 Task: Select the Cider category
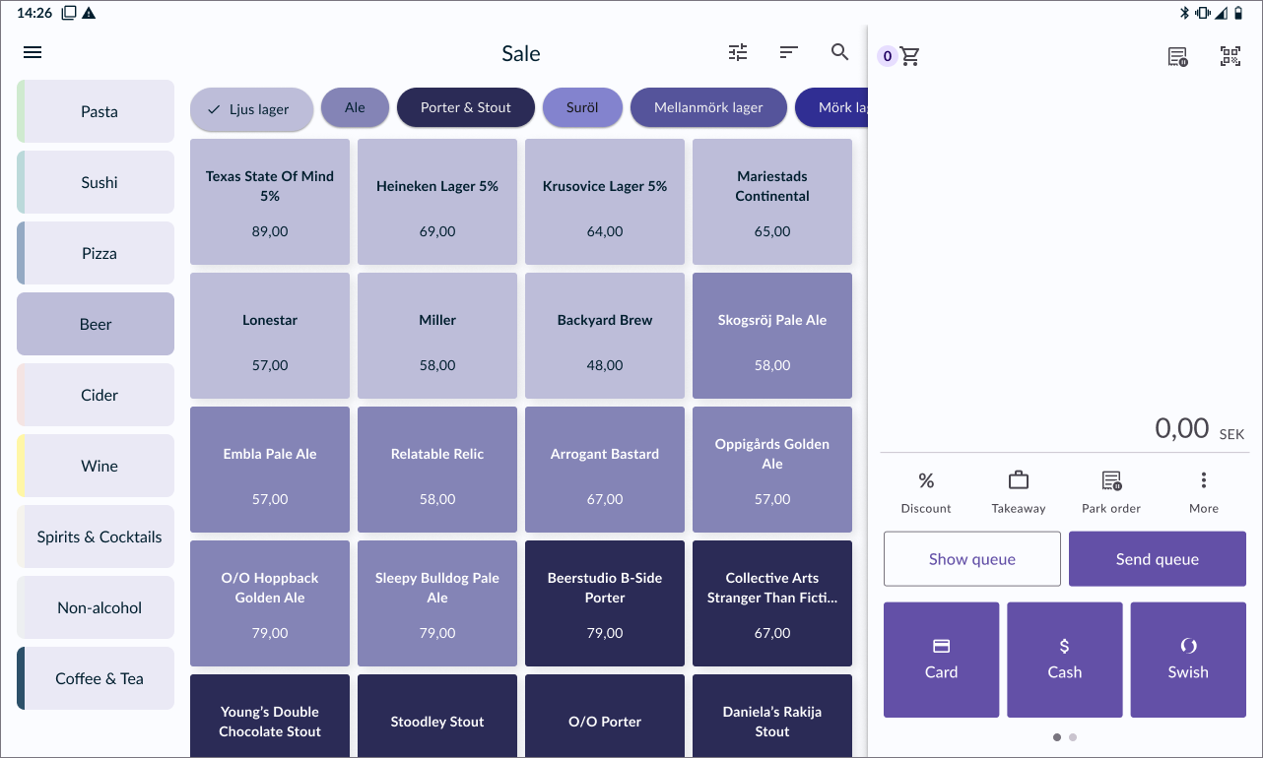(x=96, y=395)
